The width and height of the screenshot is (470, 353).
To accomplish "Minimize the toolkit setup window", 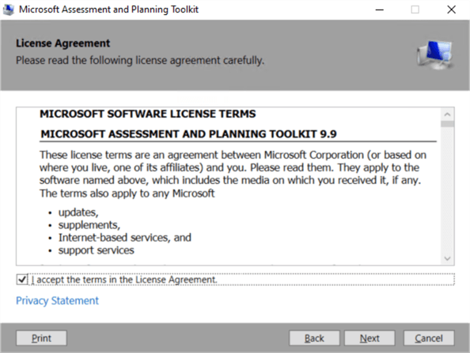I will coord(380,9).
